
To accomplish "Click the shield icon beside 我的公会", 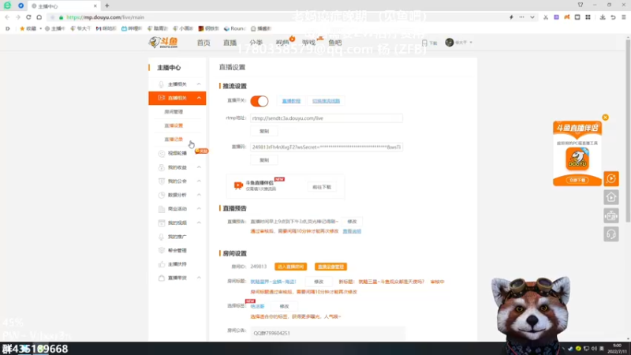I will click(162, 181).
